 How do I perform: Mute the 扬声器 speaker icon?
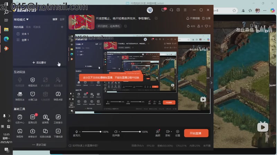(x=116, y=132)
